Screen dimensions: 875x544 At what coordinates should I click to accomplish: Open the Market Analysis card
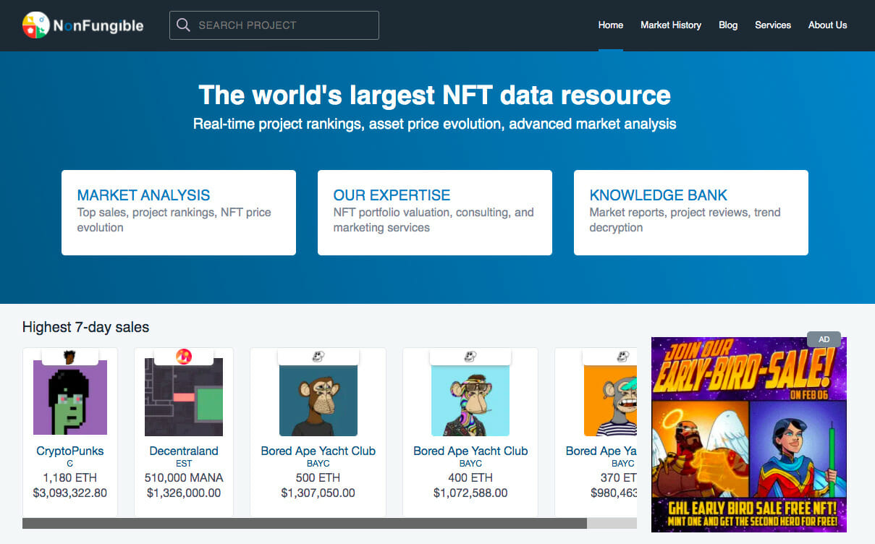(x=178, y=212)
